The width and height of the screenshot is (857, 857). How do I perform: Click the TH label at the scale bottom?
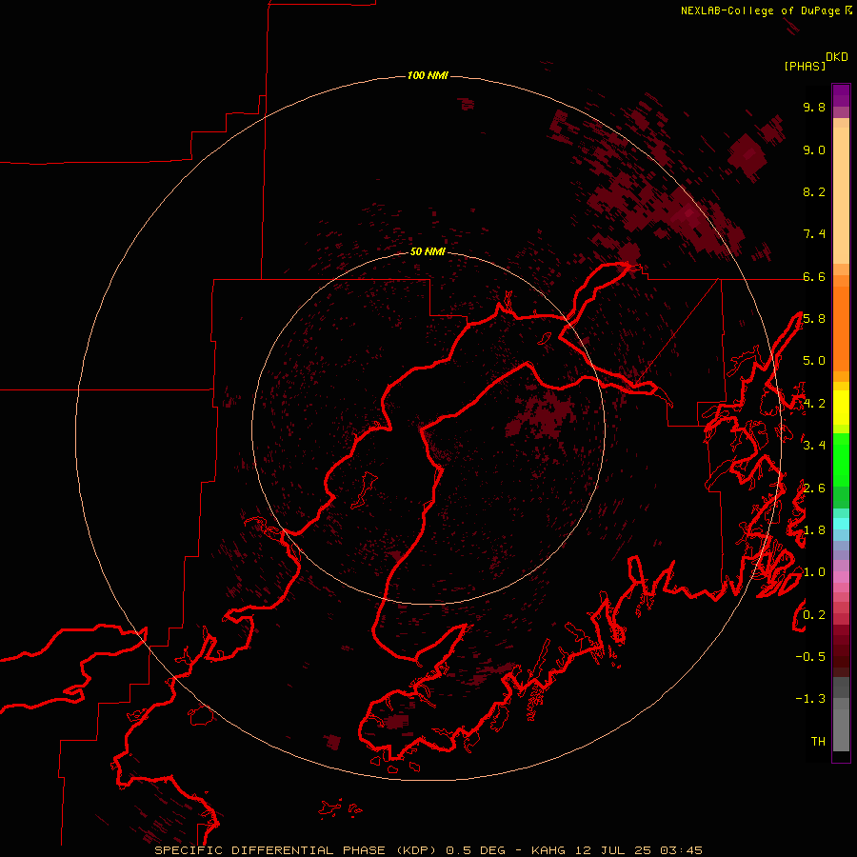tap(818, 742)
